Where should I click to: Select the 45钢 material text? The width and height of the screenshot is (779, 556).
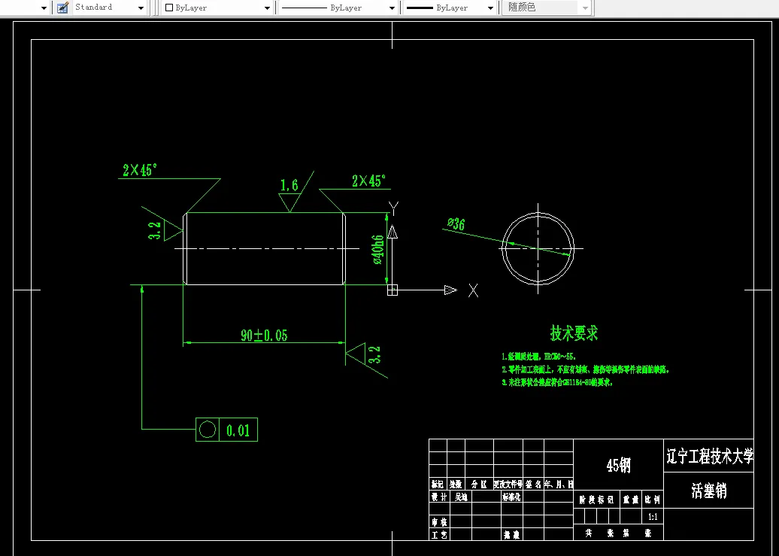tap(619, 465)
